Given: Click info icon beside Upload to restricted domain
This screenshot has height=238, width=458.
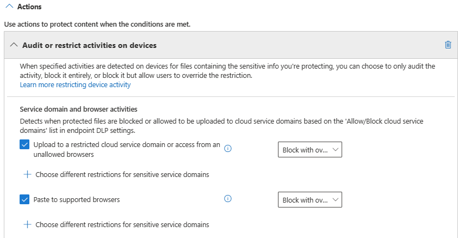Looking at the screenshot, I should point(228,148).
